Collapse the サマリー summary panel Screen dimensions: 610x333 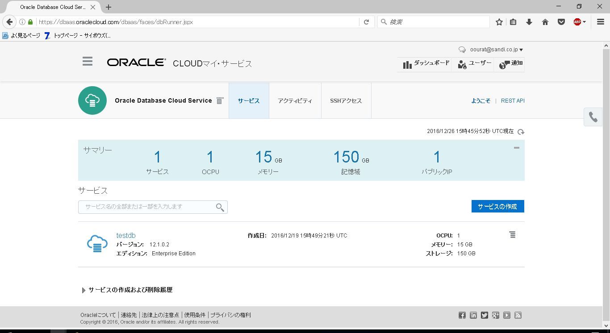tap(516, 148)
